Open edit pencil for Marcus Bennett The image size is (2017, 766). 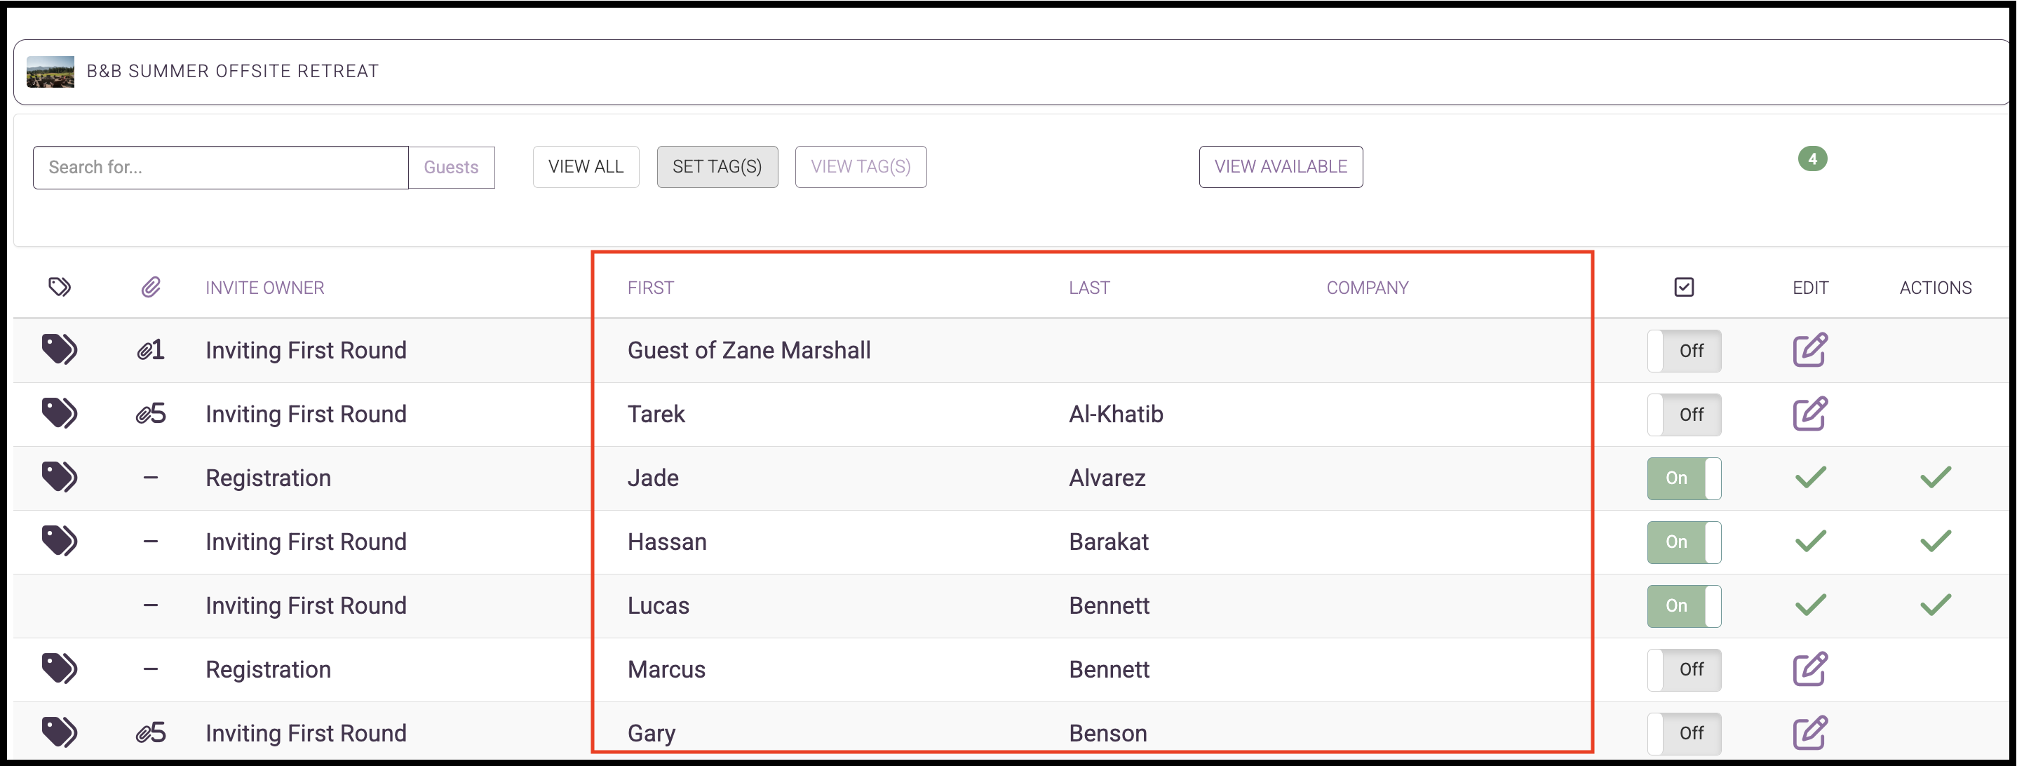tap(1809, 669)
